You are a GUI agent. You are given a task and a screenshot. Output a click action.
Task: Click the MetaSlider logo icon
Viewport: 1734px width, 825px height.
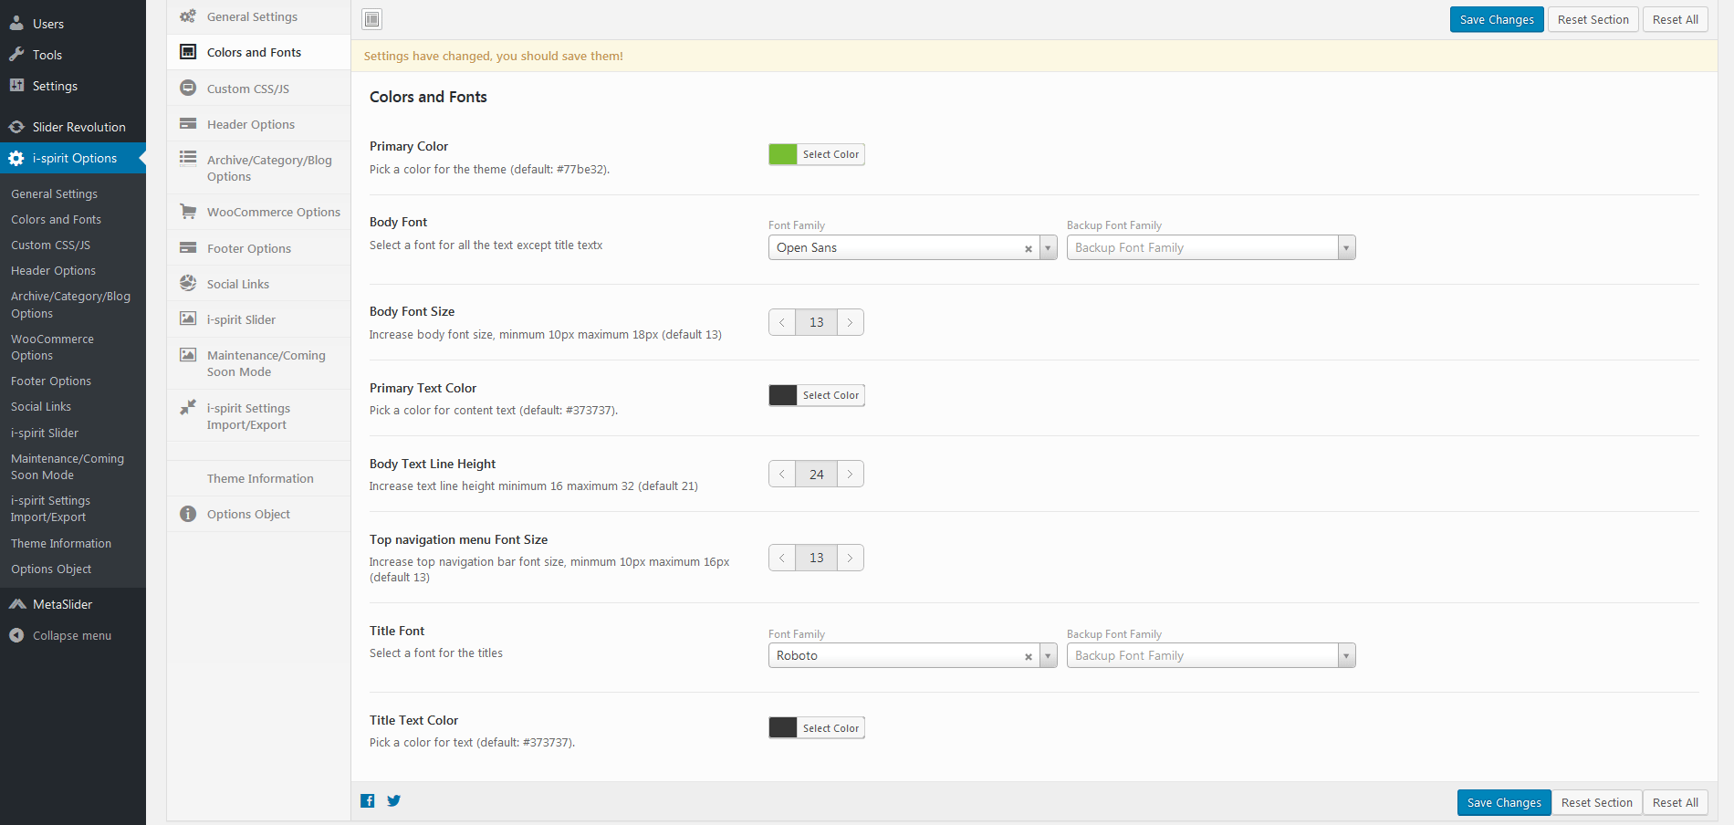point(16,604)
